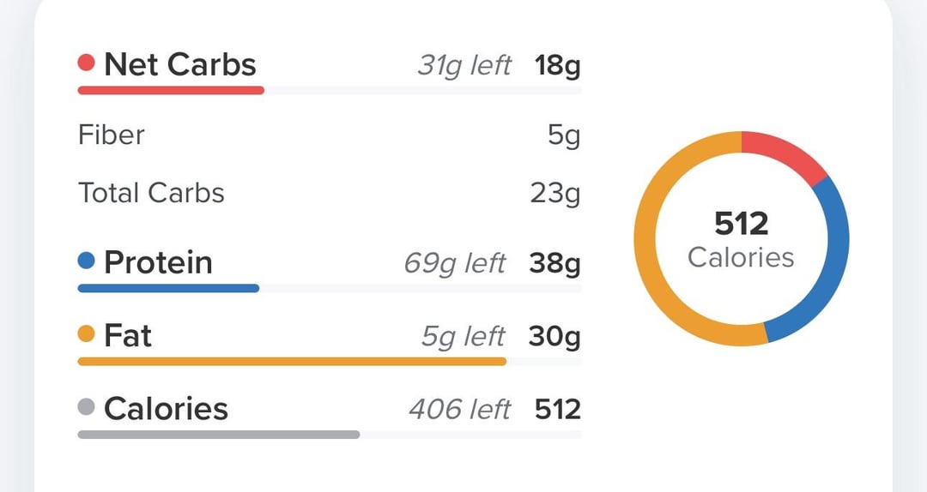The image size is (927, 492).
Task: Click the orange Fat progress bar
Action: point(292,362)
